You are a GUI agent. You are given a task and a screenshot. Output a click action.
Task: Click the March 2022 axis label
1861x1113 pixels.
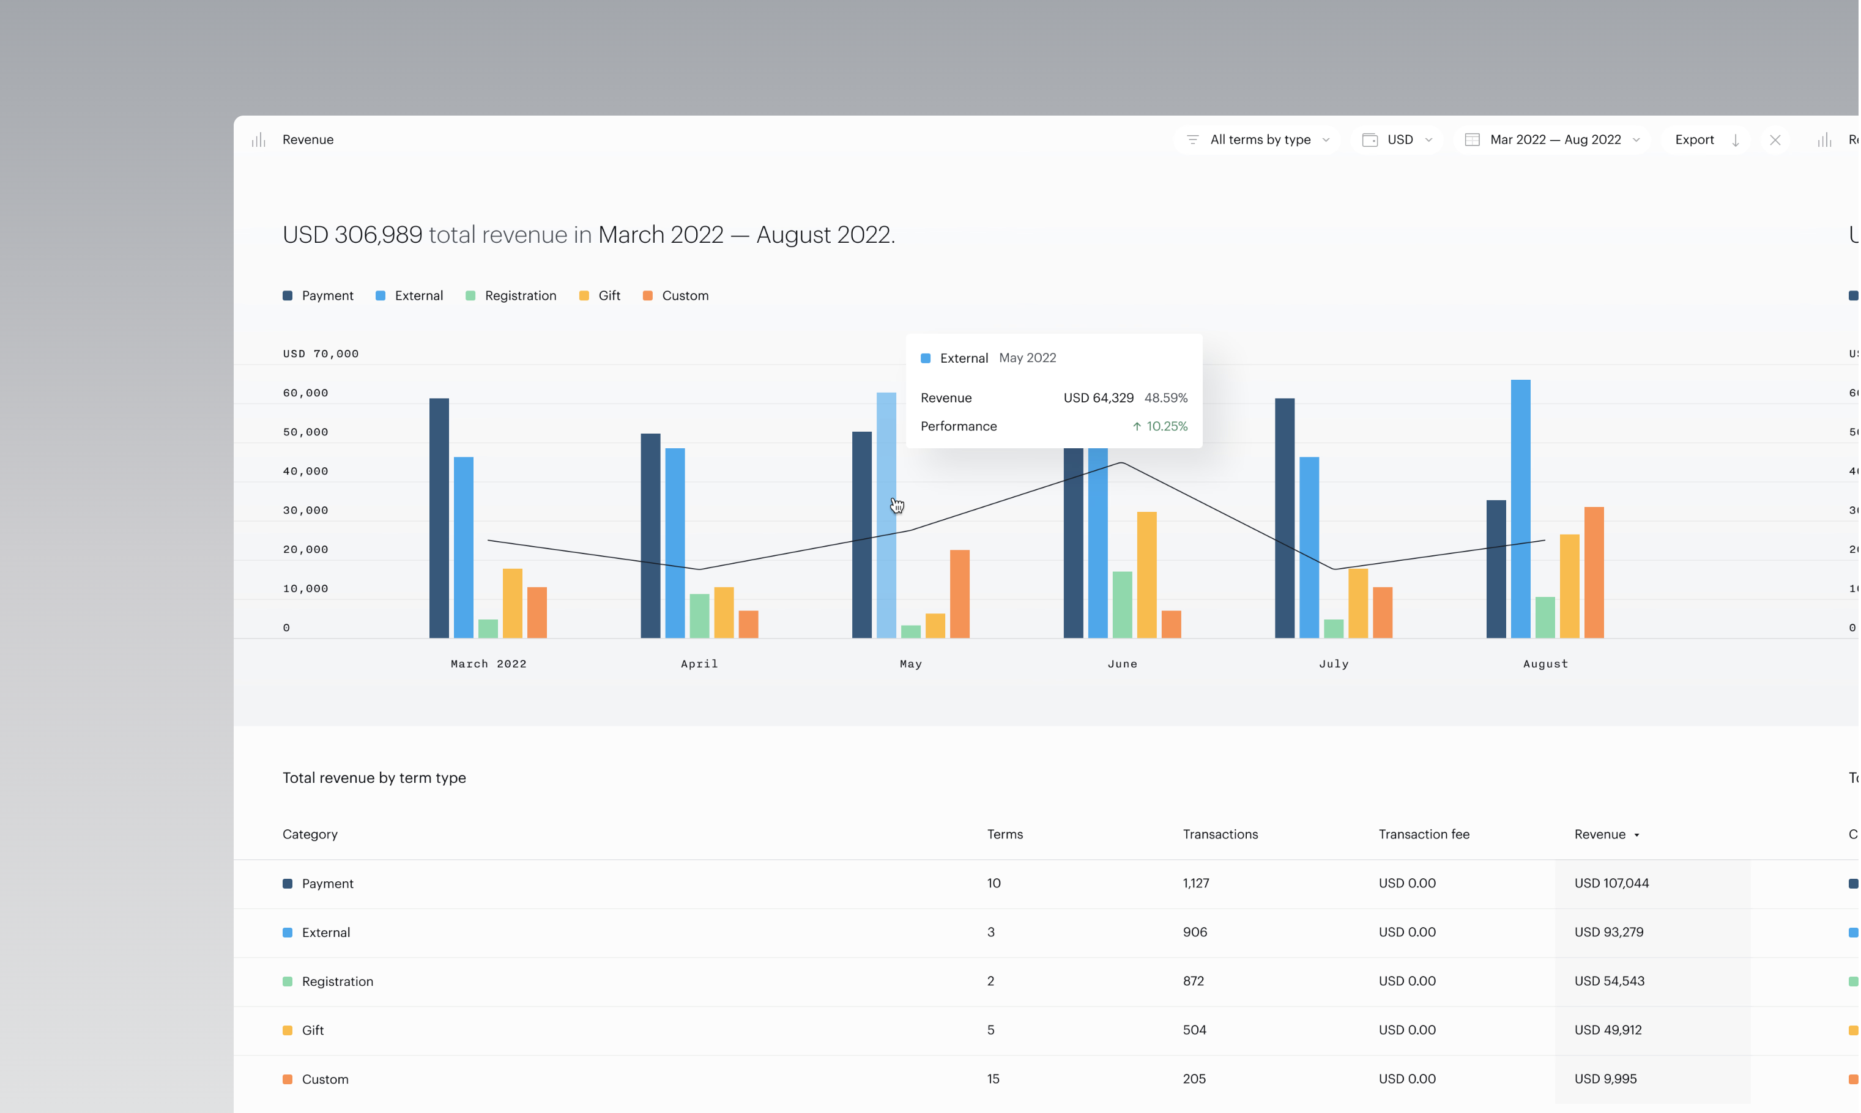tap(489, 665)
